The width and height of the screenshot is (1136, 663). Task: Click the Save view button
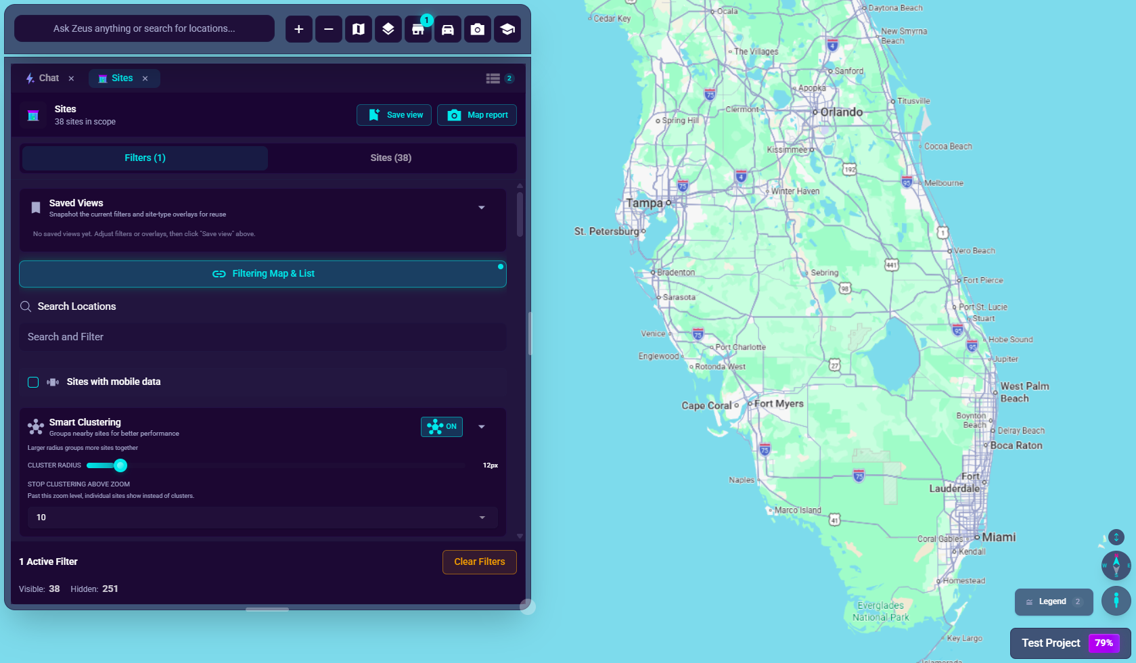pos(394,115)
